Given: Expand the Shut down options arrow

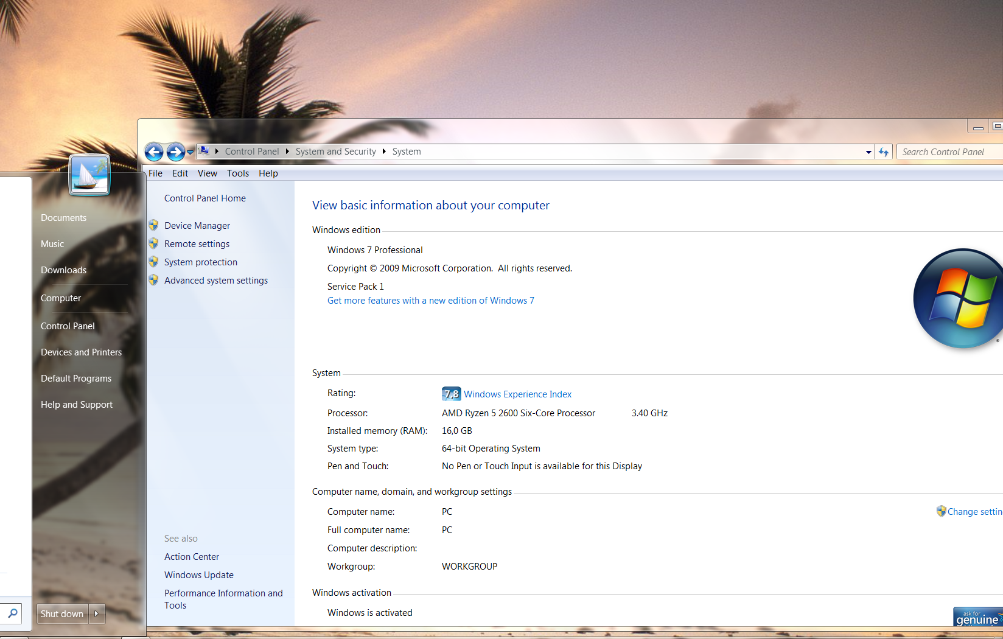Looking at the screenshot, I should click(x=97, y=614).
